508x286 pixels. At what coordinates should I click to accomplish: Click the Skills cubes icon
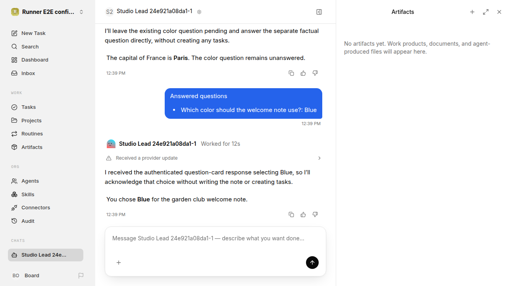[14, 194]
